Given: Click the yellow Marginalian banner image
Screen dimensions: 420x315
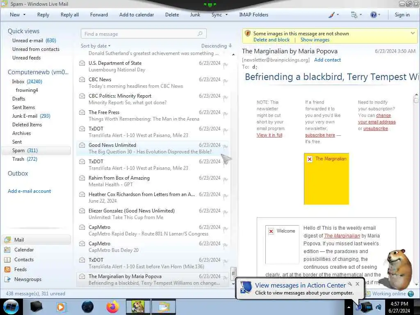Looking at the screenshot, I should pyautogui.click(x=326, y=179).
